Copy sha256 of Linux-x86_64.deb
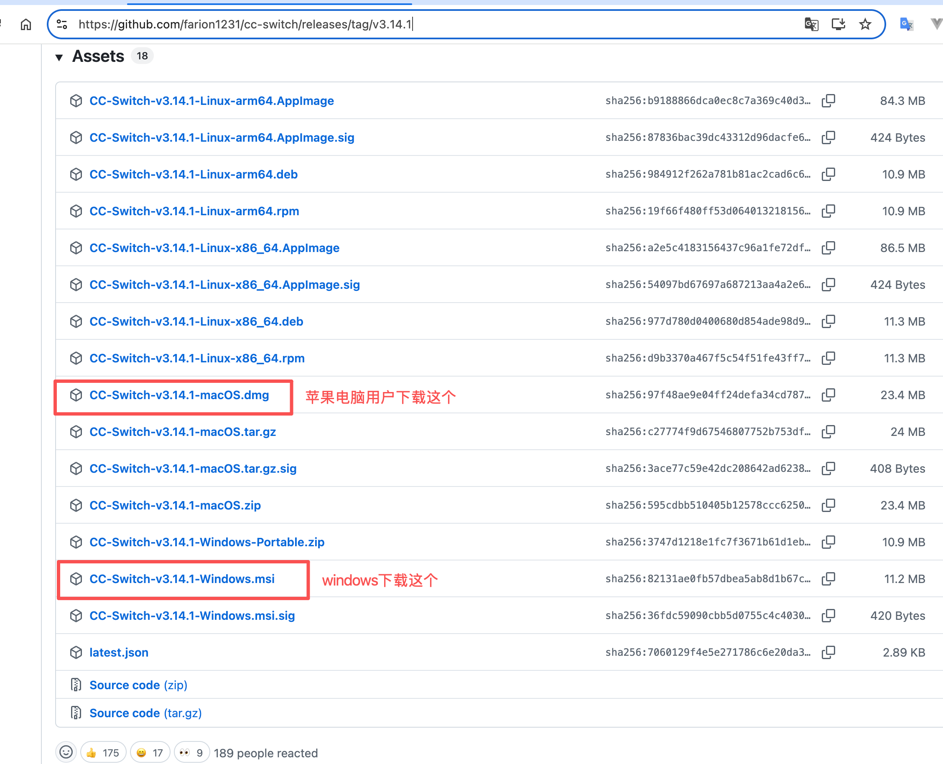Image resolution: width=943 pixels, height=764 pixels. (828, 321)
